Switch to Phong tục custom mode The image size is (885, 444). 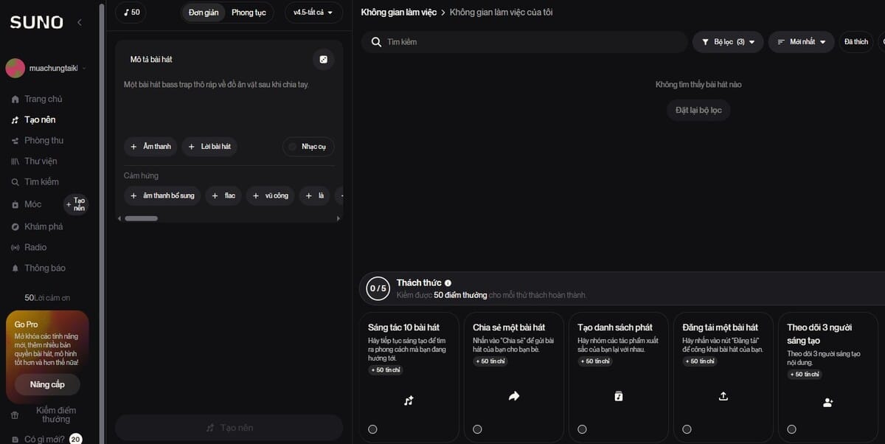point(249,13)
